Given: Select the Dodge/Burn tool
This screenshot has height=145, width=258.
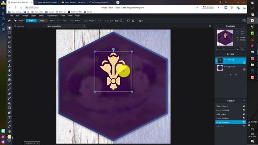Looking at the screenshot, I should (9, 75).
